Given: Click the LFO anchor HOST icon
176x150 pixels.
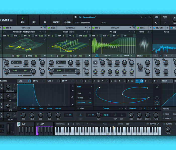Looking at the screenshot, I should click(80, 115).
